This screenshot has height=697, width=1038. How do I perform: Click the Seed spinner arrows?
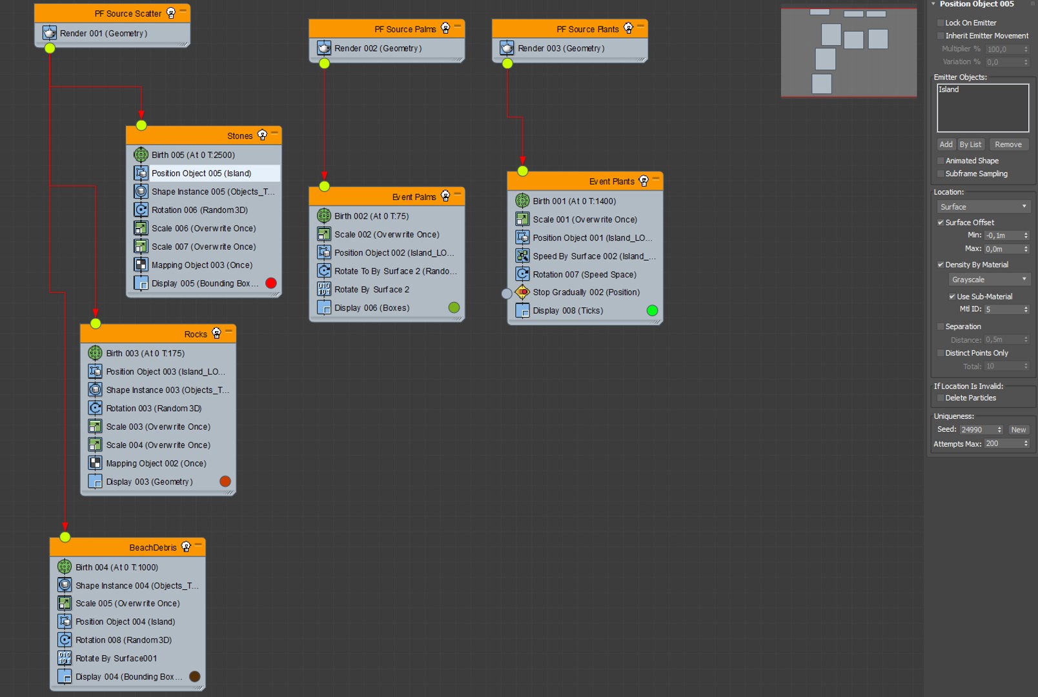(x=999, y=430)
